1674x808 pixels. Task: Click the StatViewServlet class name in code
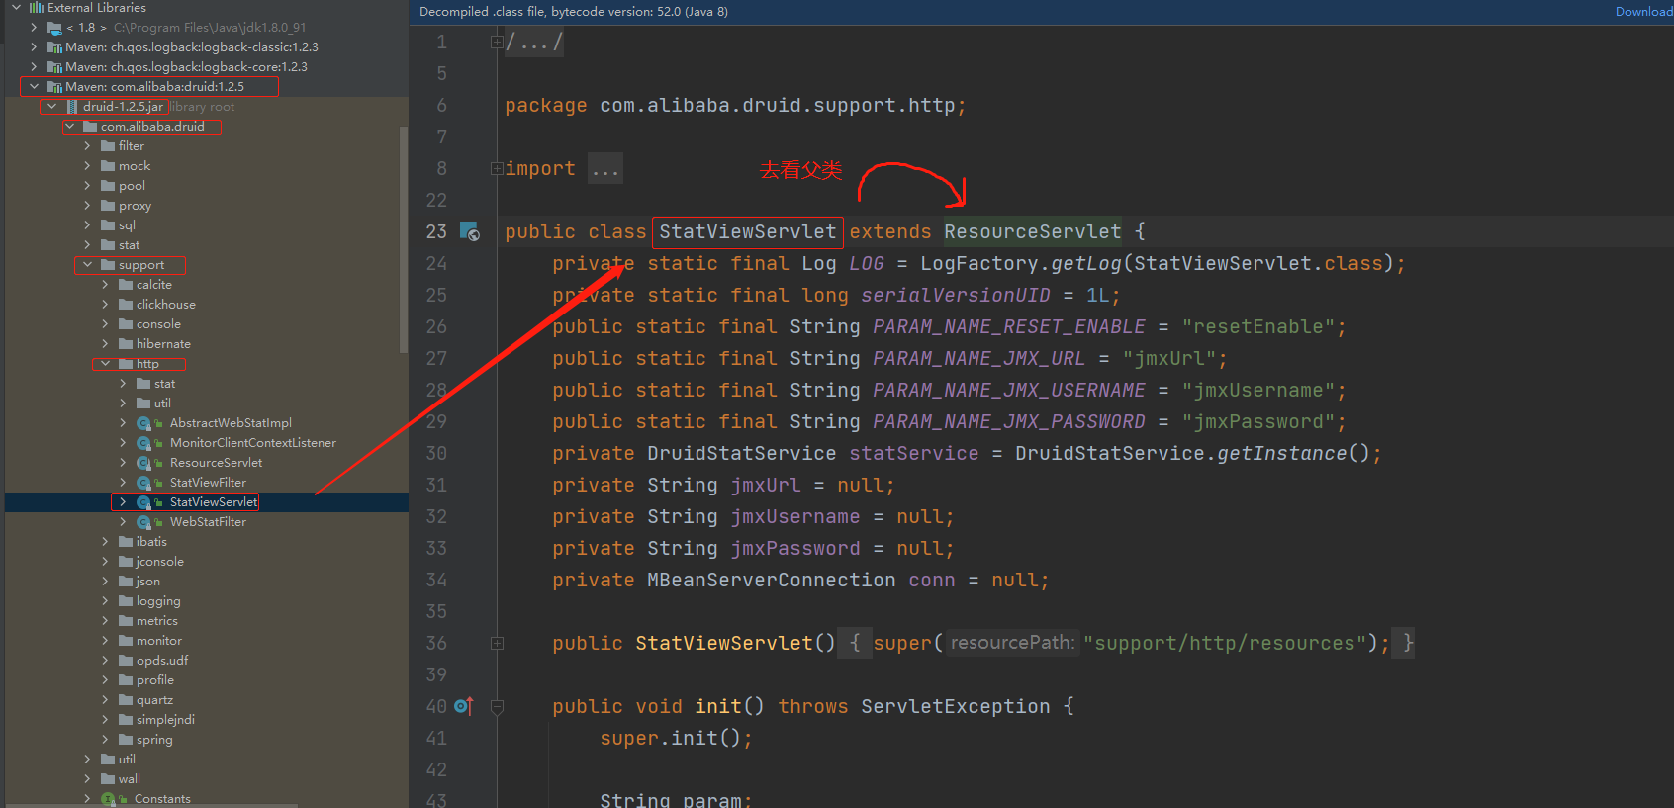pos(747,231)
